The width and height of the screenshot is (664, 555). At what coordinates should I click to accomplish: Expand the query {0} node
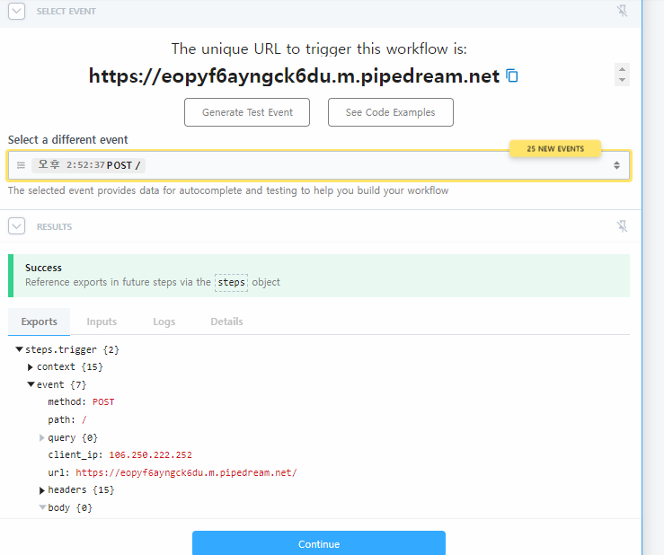click(x=41, y=437)
